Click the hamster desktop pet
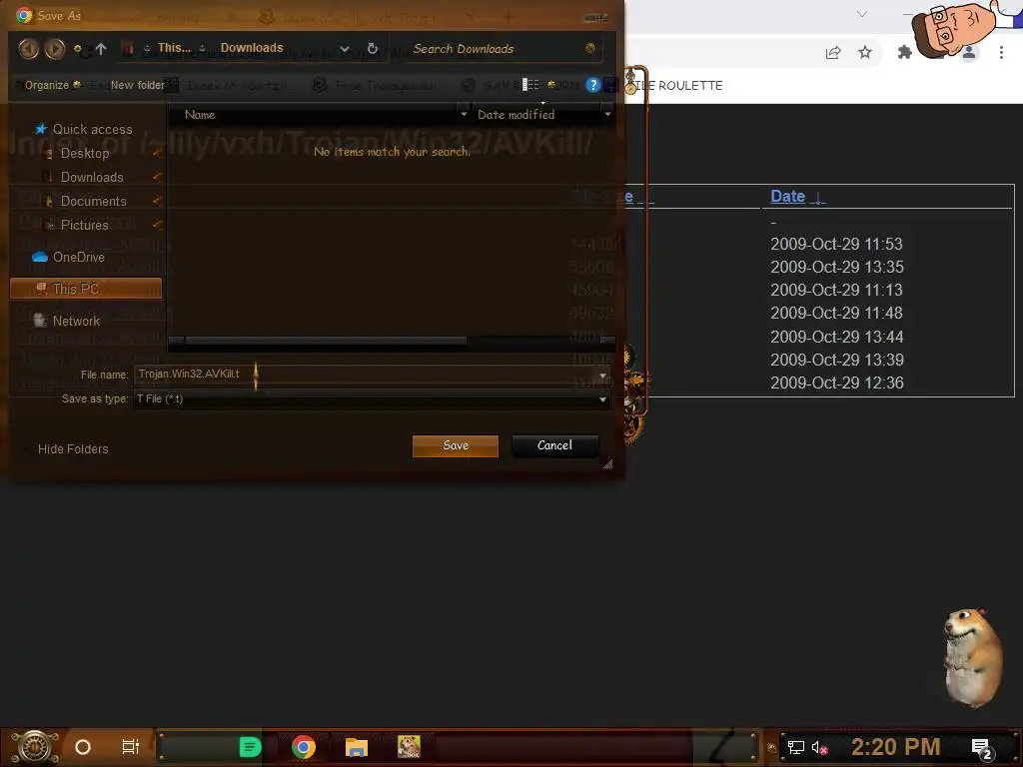 (973, 657)
